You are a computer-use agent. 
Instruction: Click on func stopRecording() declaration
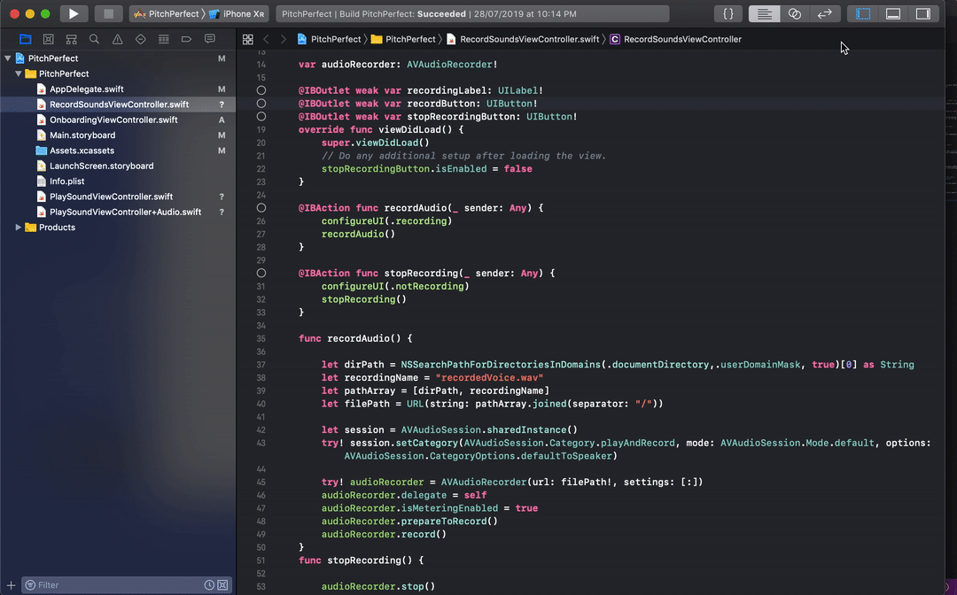tap(361, 560)
